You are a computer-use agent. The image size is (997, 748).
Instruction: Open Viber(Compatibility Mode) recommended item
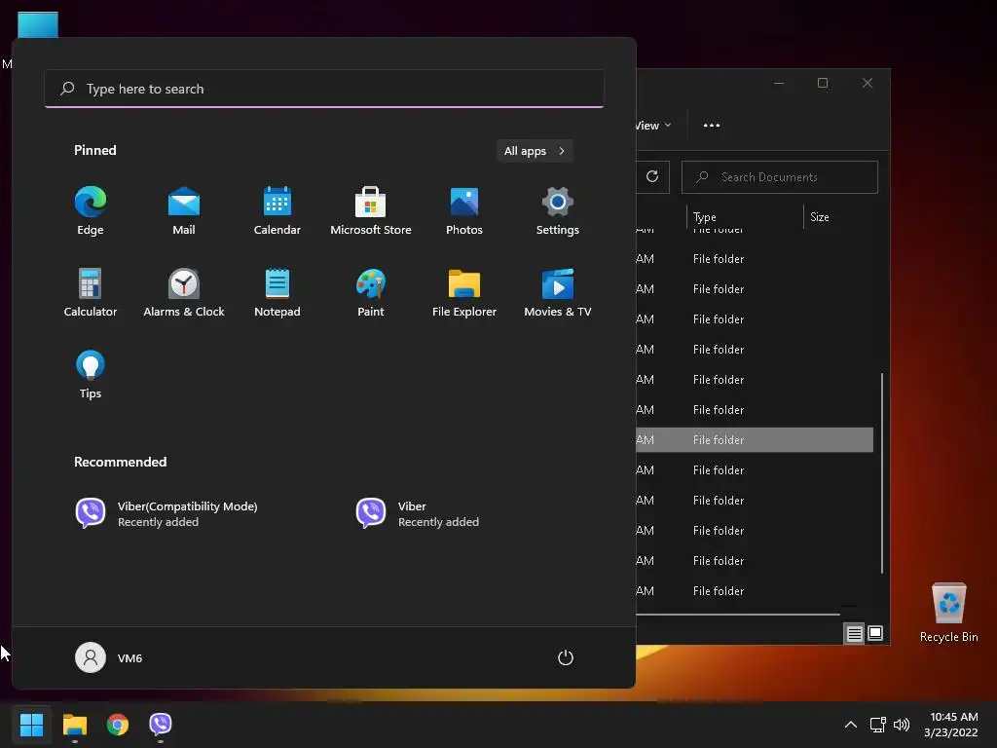click(166, 513)
